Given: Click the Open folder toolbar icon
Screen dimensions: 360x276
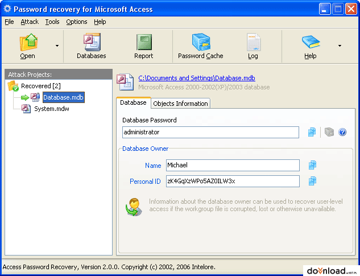Looking at the screenshot, I should click(x=28, y=42).
